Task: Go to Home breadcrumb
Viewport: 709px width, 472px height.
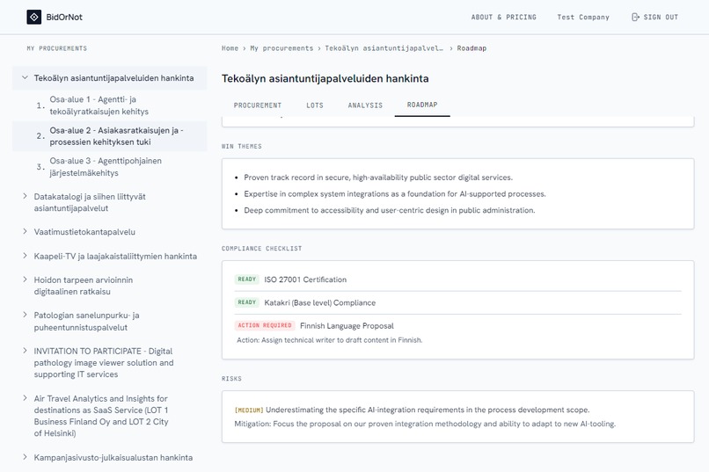Action: pos(230,48)
